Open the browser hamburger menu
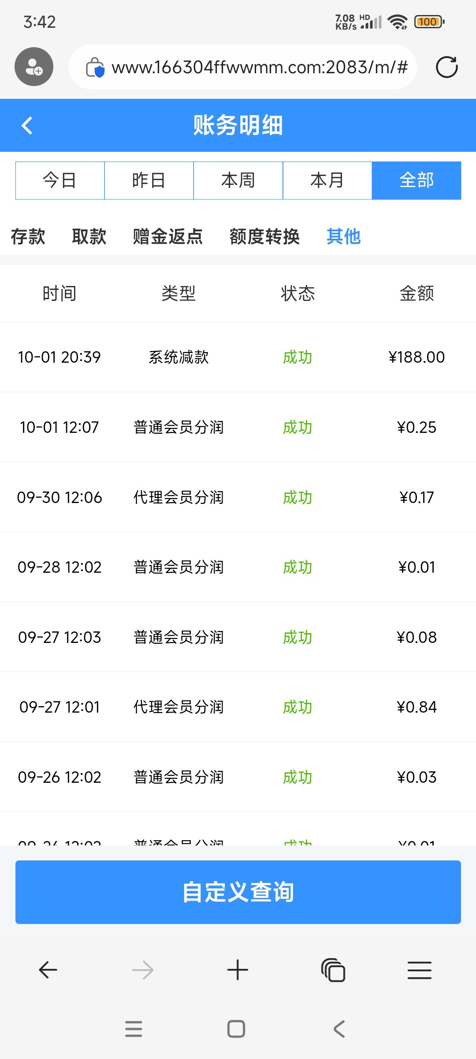Image resolution: width=476 pixels, height=1059 pixels. click(419, 970)
